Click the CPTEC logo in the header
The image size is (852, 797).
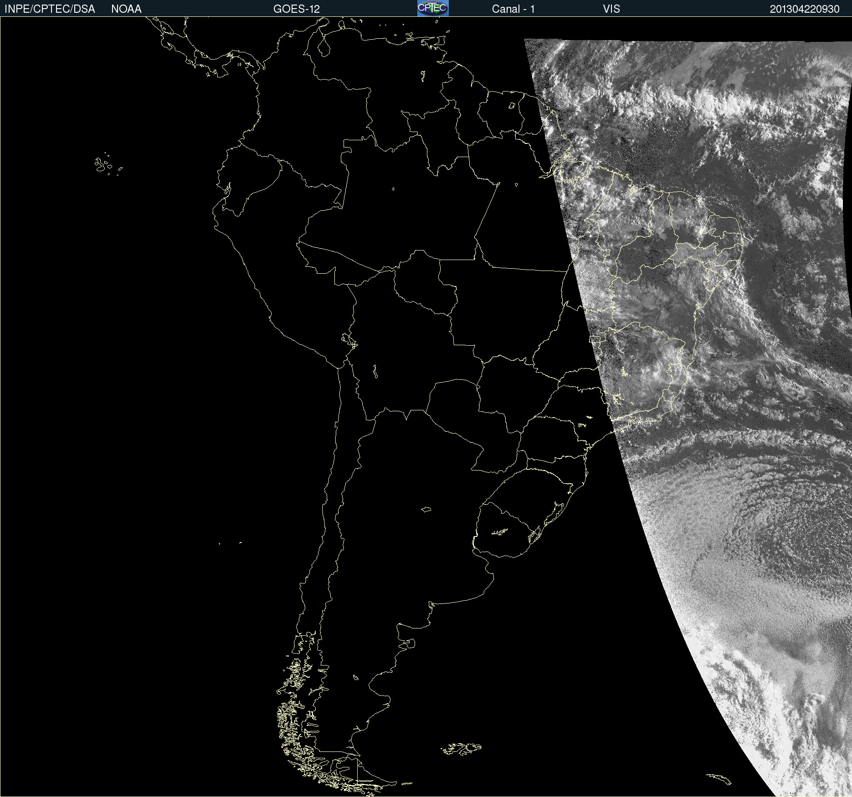click(x=433, y=8)
